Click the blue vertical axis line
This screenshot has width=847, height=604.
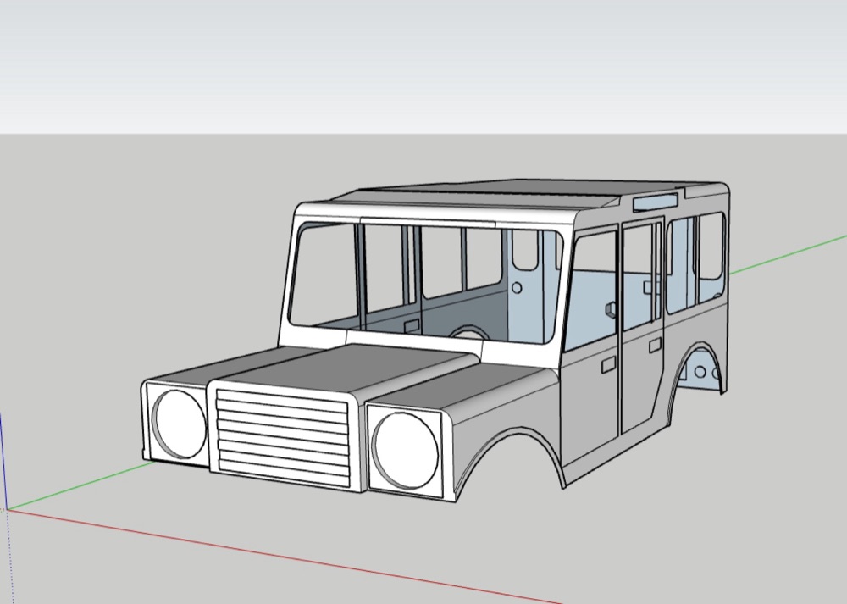coord(3,459)
